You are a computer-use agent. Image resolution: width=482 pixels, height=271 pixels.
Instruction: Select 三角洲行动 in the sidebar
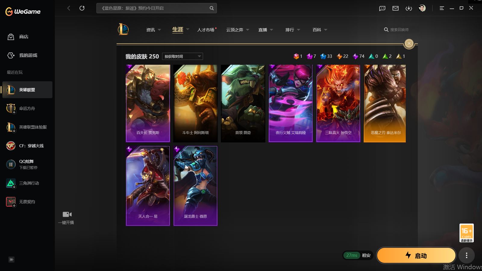click(27, 183)
